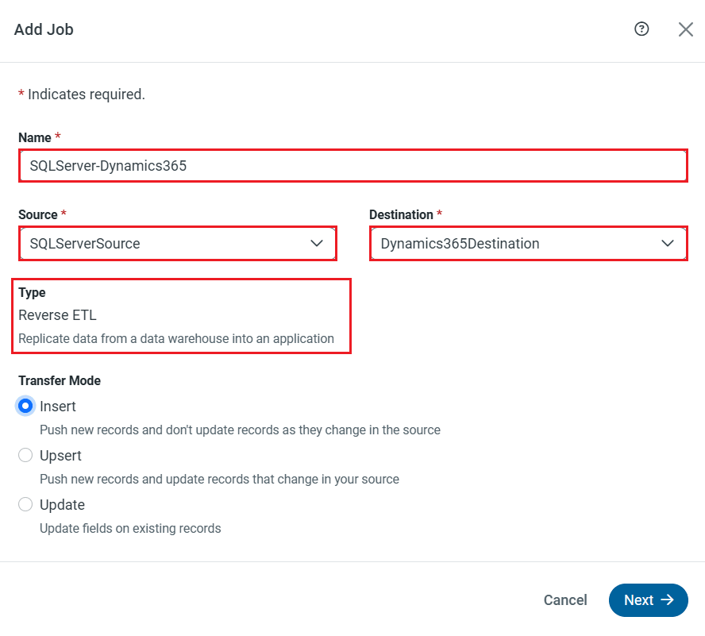The image size is (705, 636).
Task: Click the Insert description about pushing new records
Action: (x=240, y=430)
